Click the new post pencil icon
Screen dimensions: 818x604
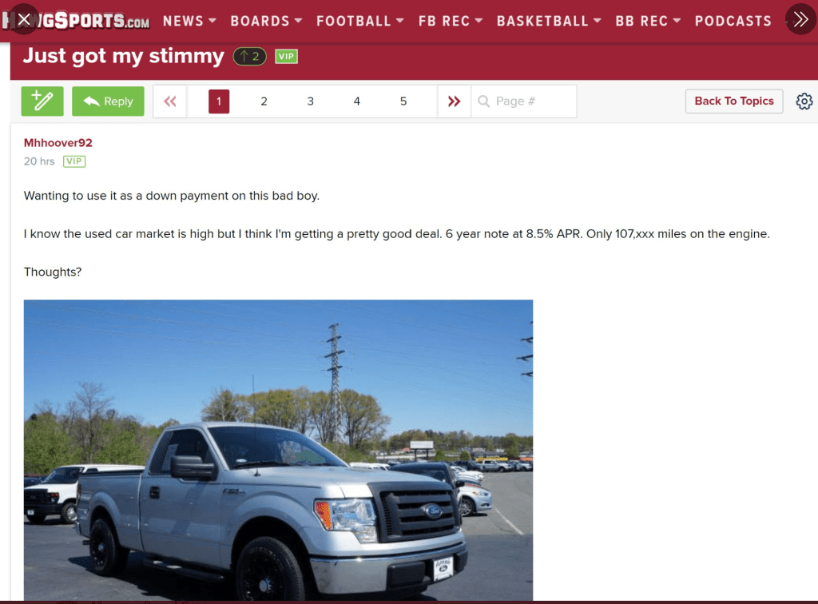42,101
